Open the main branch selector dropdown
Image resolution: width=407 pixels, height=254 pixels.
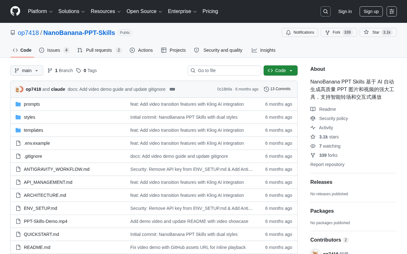[27, 70]
